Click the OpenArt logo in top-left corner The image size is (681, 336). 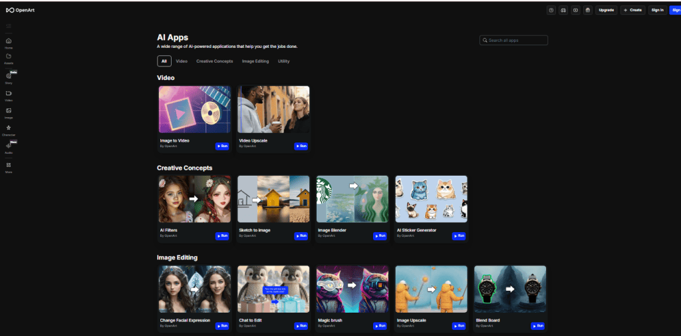pos(19,10)
